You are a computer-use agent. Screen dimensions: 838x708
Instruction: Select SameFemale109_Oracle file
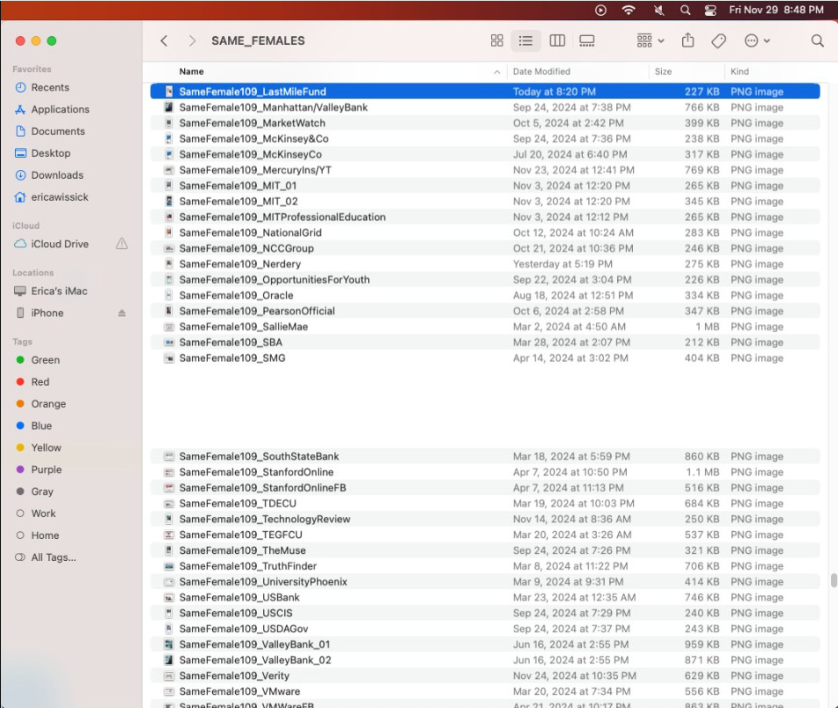485,295
